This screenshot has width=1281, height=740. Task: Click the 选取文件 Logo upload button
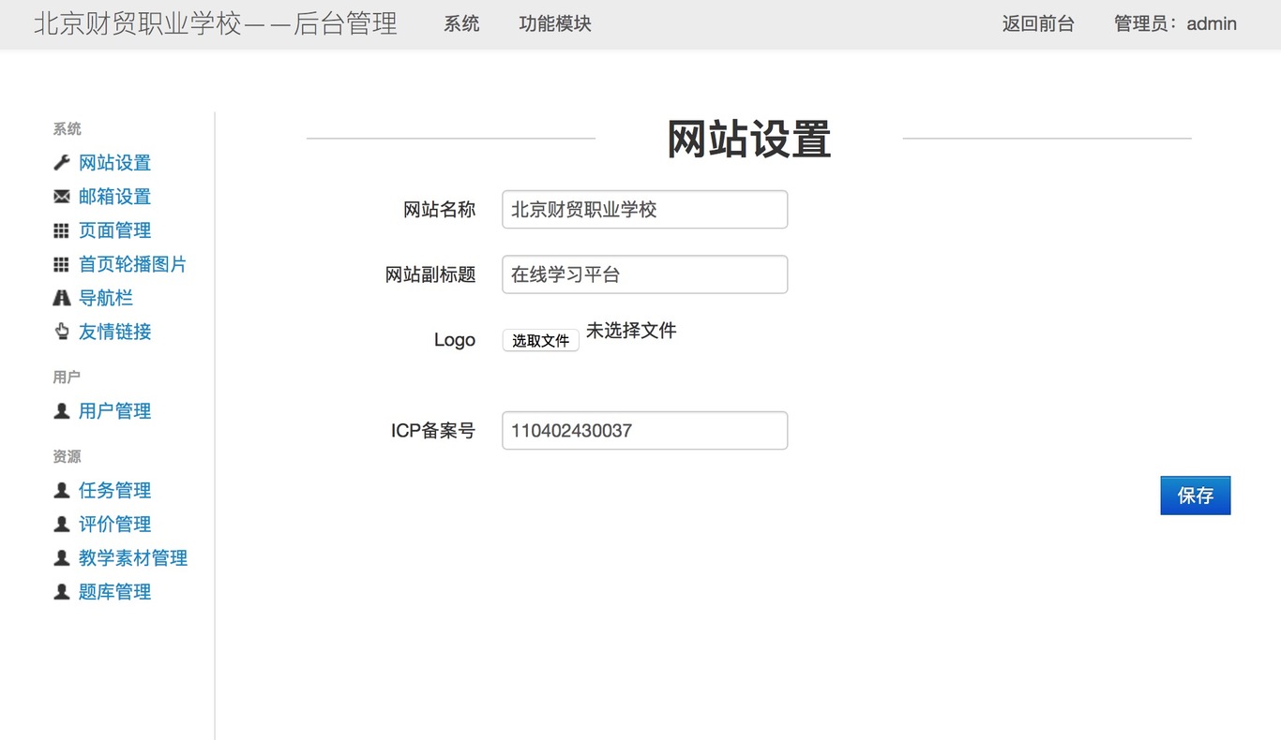pyautogui.click(x=541, y=340)
